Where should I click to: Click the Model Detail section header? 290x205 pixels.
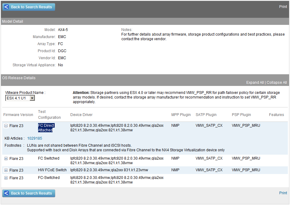12,21
